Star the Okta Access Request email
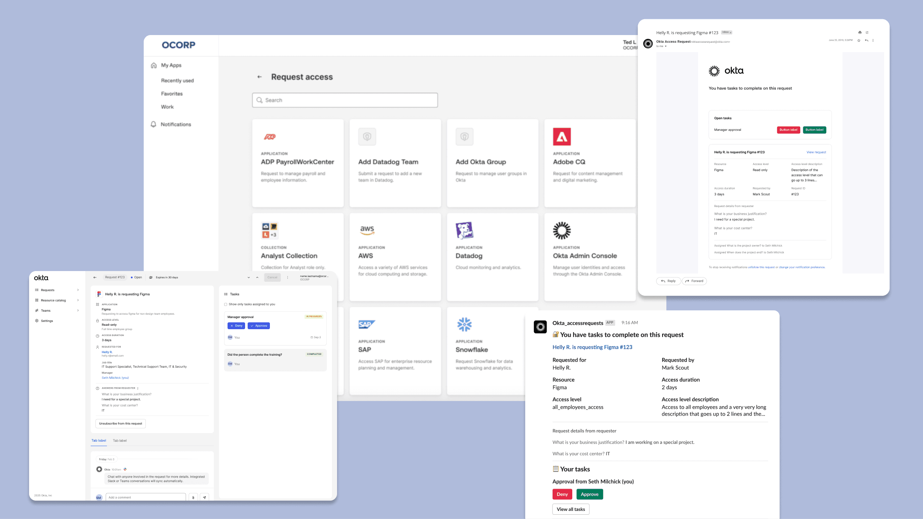Screen dimensions: 923x519 [859, 41]
